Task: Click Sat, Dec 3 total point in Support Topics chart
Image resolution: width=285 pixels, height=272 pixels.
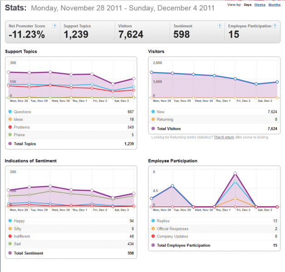Action: [113, 84]
